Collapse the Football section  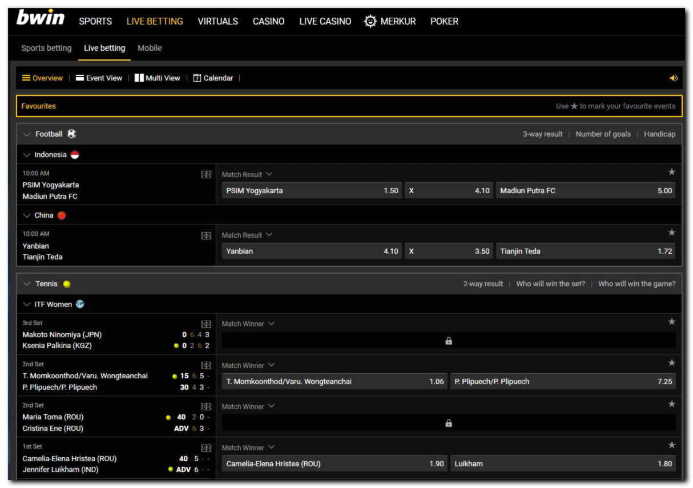(x=26, y=134)
